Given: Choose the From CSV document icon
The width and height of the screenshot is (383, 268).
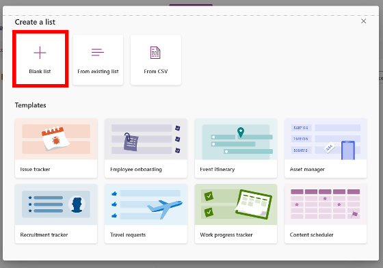Looking at the screenshot, I should coord(155,53).
